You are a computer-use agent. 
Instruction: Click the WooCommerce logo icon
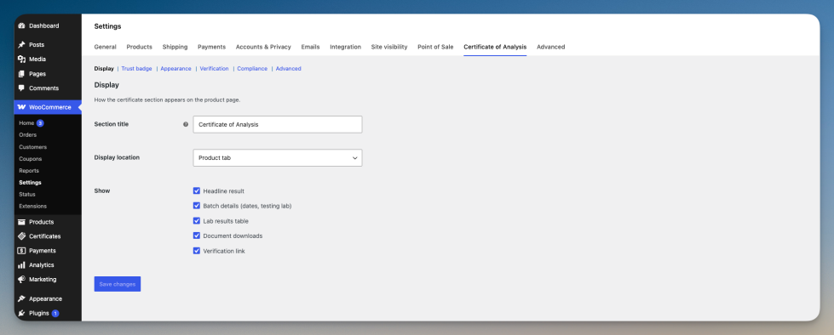(22, 107)
